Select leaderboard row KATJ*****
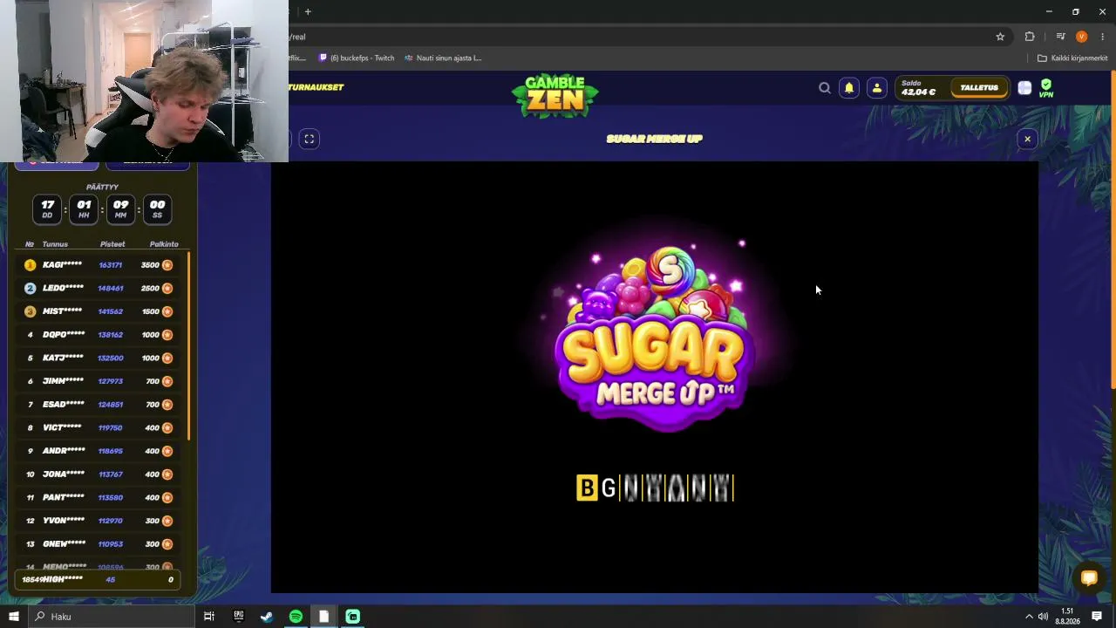 tap(99, 358)
